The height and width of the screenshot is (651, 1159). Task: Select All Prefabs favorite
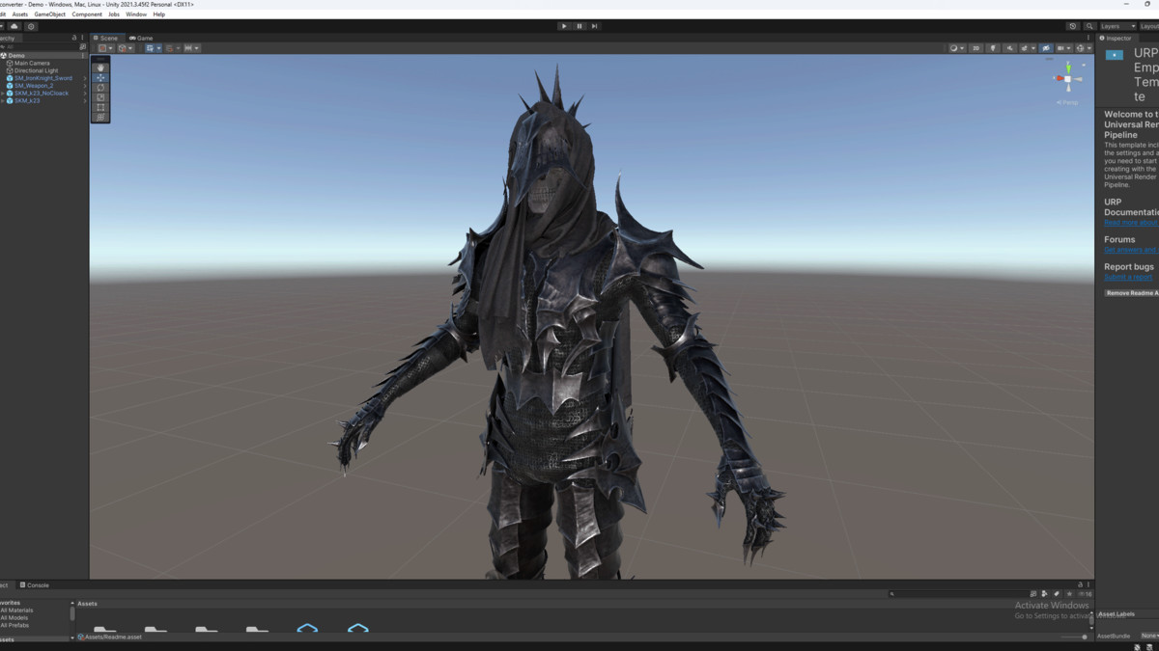click(x=14, y=625)
